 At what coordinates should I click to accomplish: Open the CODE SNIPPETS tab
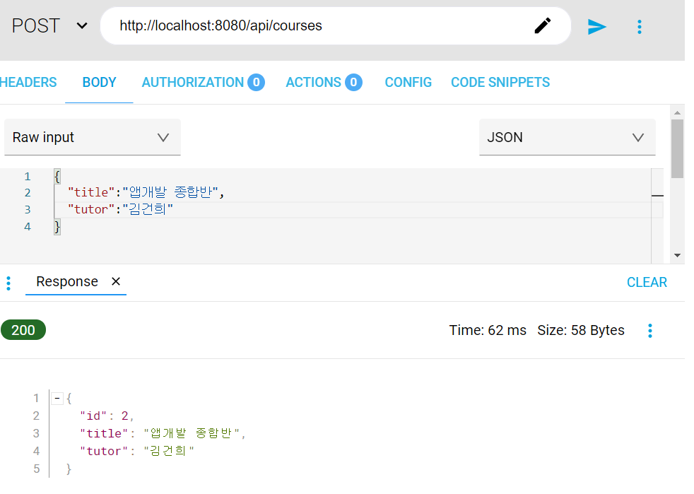pyautogui.click(x=500, y=82)
